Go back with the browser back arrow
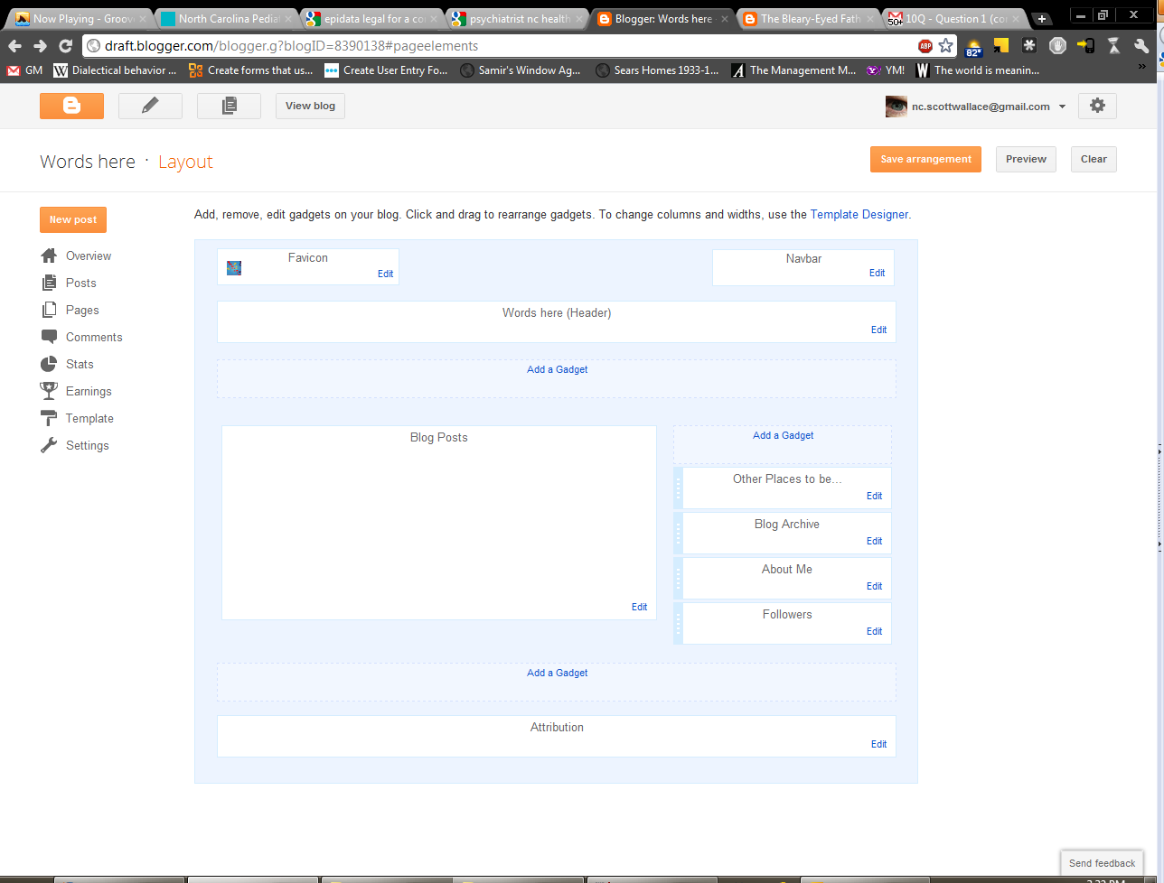Image resolution: width=1164 pixels, height=883 pixels. [x=14, y=46]
